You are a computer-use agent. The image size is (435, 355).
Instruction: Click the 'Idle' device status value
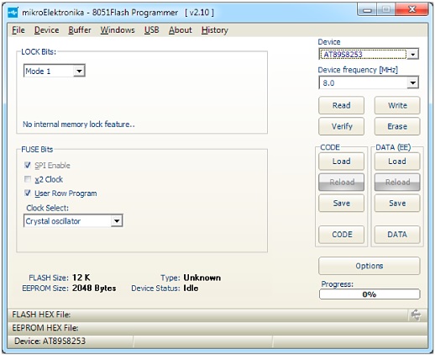coord(191,289)
